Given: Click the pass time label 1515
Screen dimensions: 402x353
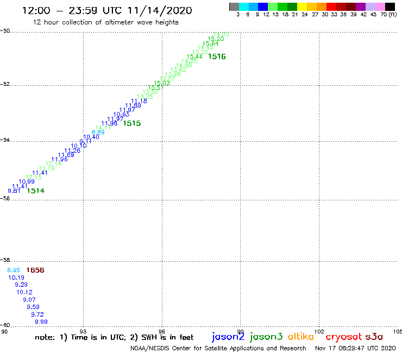Looking at the screenshot, I should (x=132, y=123).
